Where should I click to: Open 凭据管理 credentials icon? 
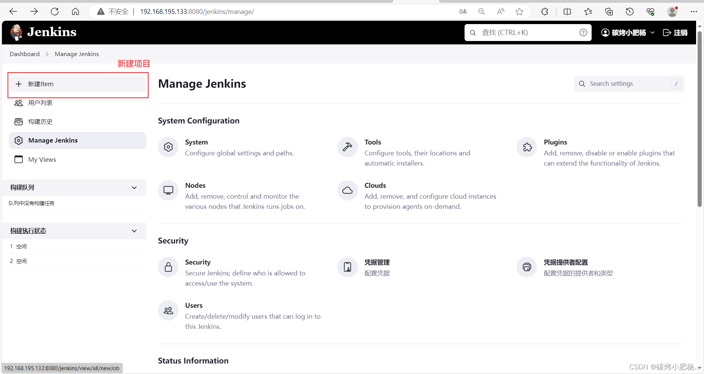pos(347,267)
